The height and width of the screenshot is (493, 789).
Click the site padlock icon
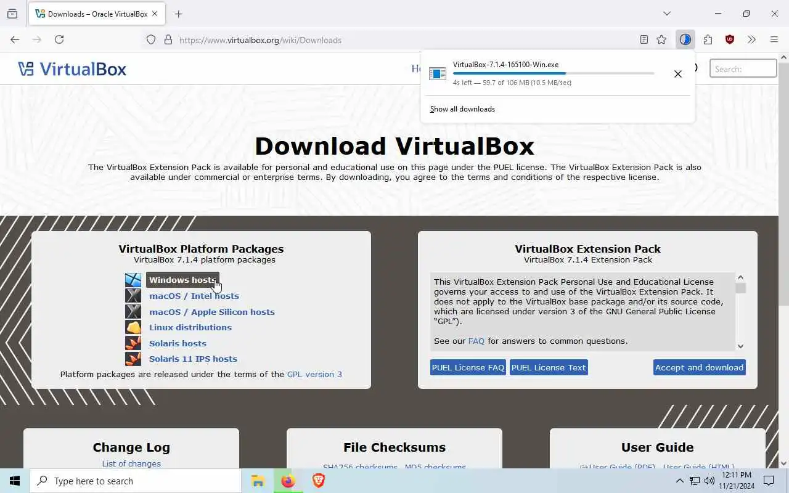[x=168, y=39]
